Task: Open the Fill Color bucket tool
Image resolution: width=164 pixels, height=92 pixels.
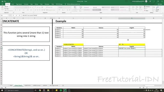Action: point(28,10)
